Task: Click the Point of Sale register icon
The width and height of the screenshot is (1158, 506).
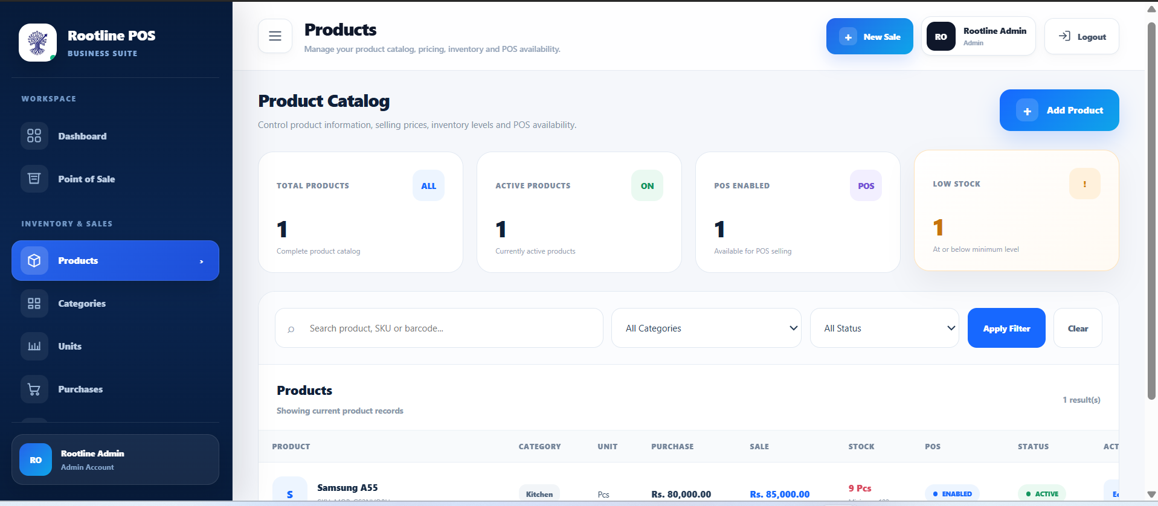Action: click(x=34, y=179)
